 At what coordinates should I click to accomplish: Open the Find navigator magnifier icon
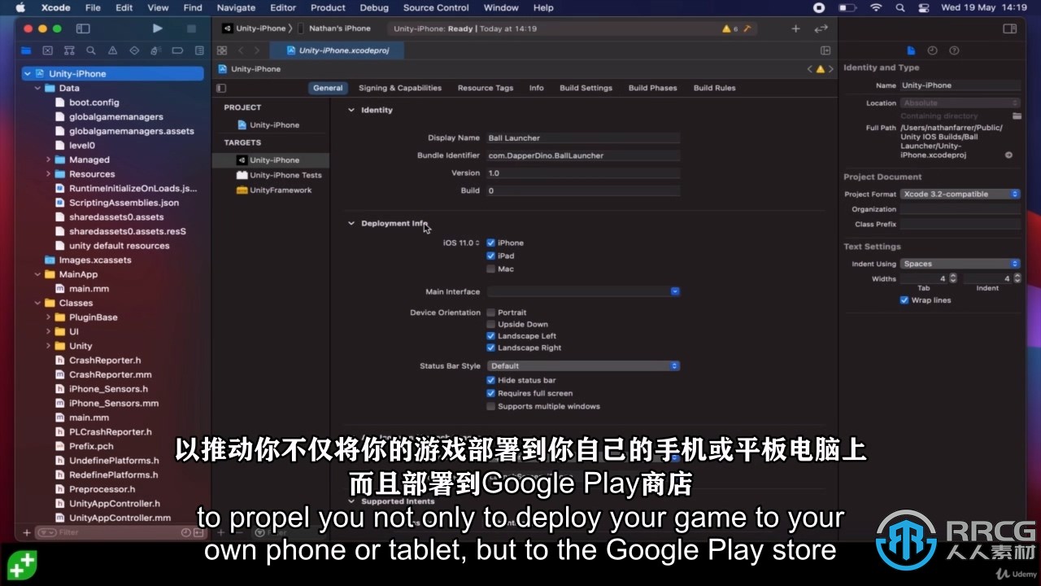(x=91, y=50)
